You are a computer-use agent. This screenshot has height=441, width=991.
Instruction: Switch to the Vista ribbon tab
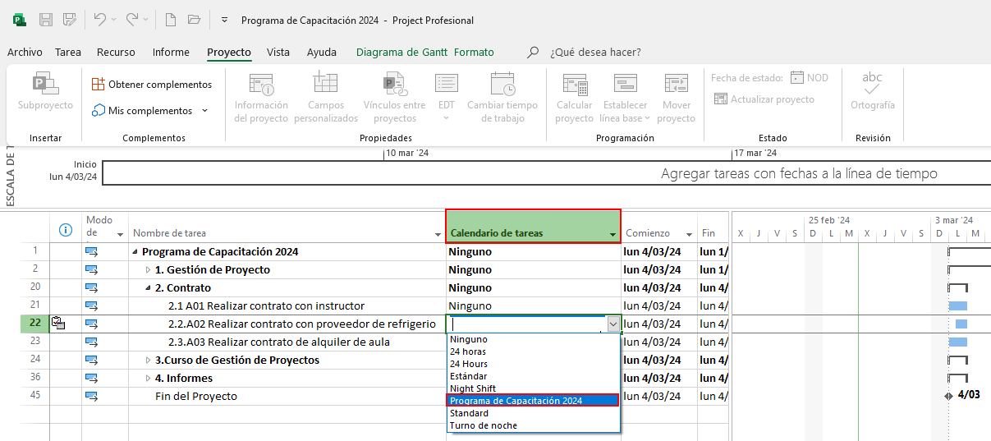(x=278, y=53)
